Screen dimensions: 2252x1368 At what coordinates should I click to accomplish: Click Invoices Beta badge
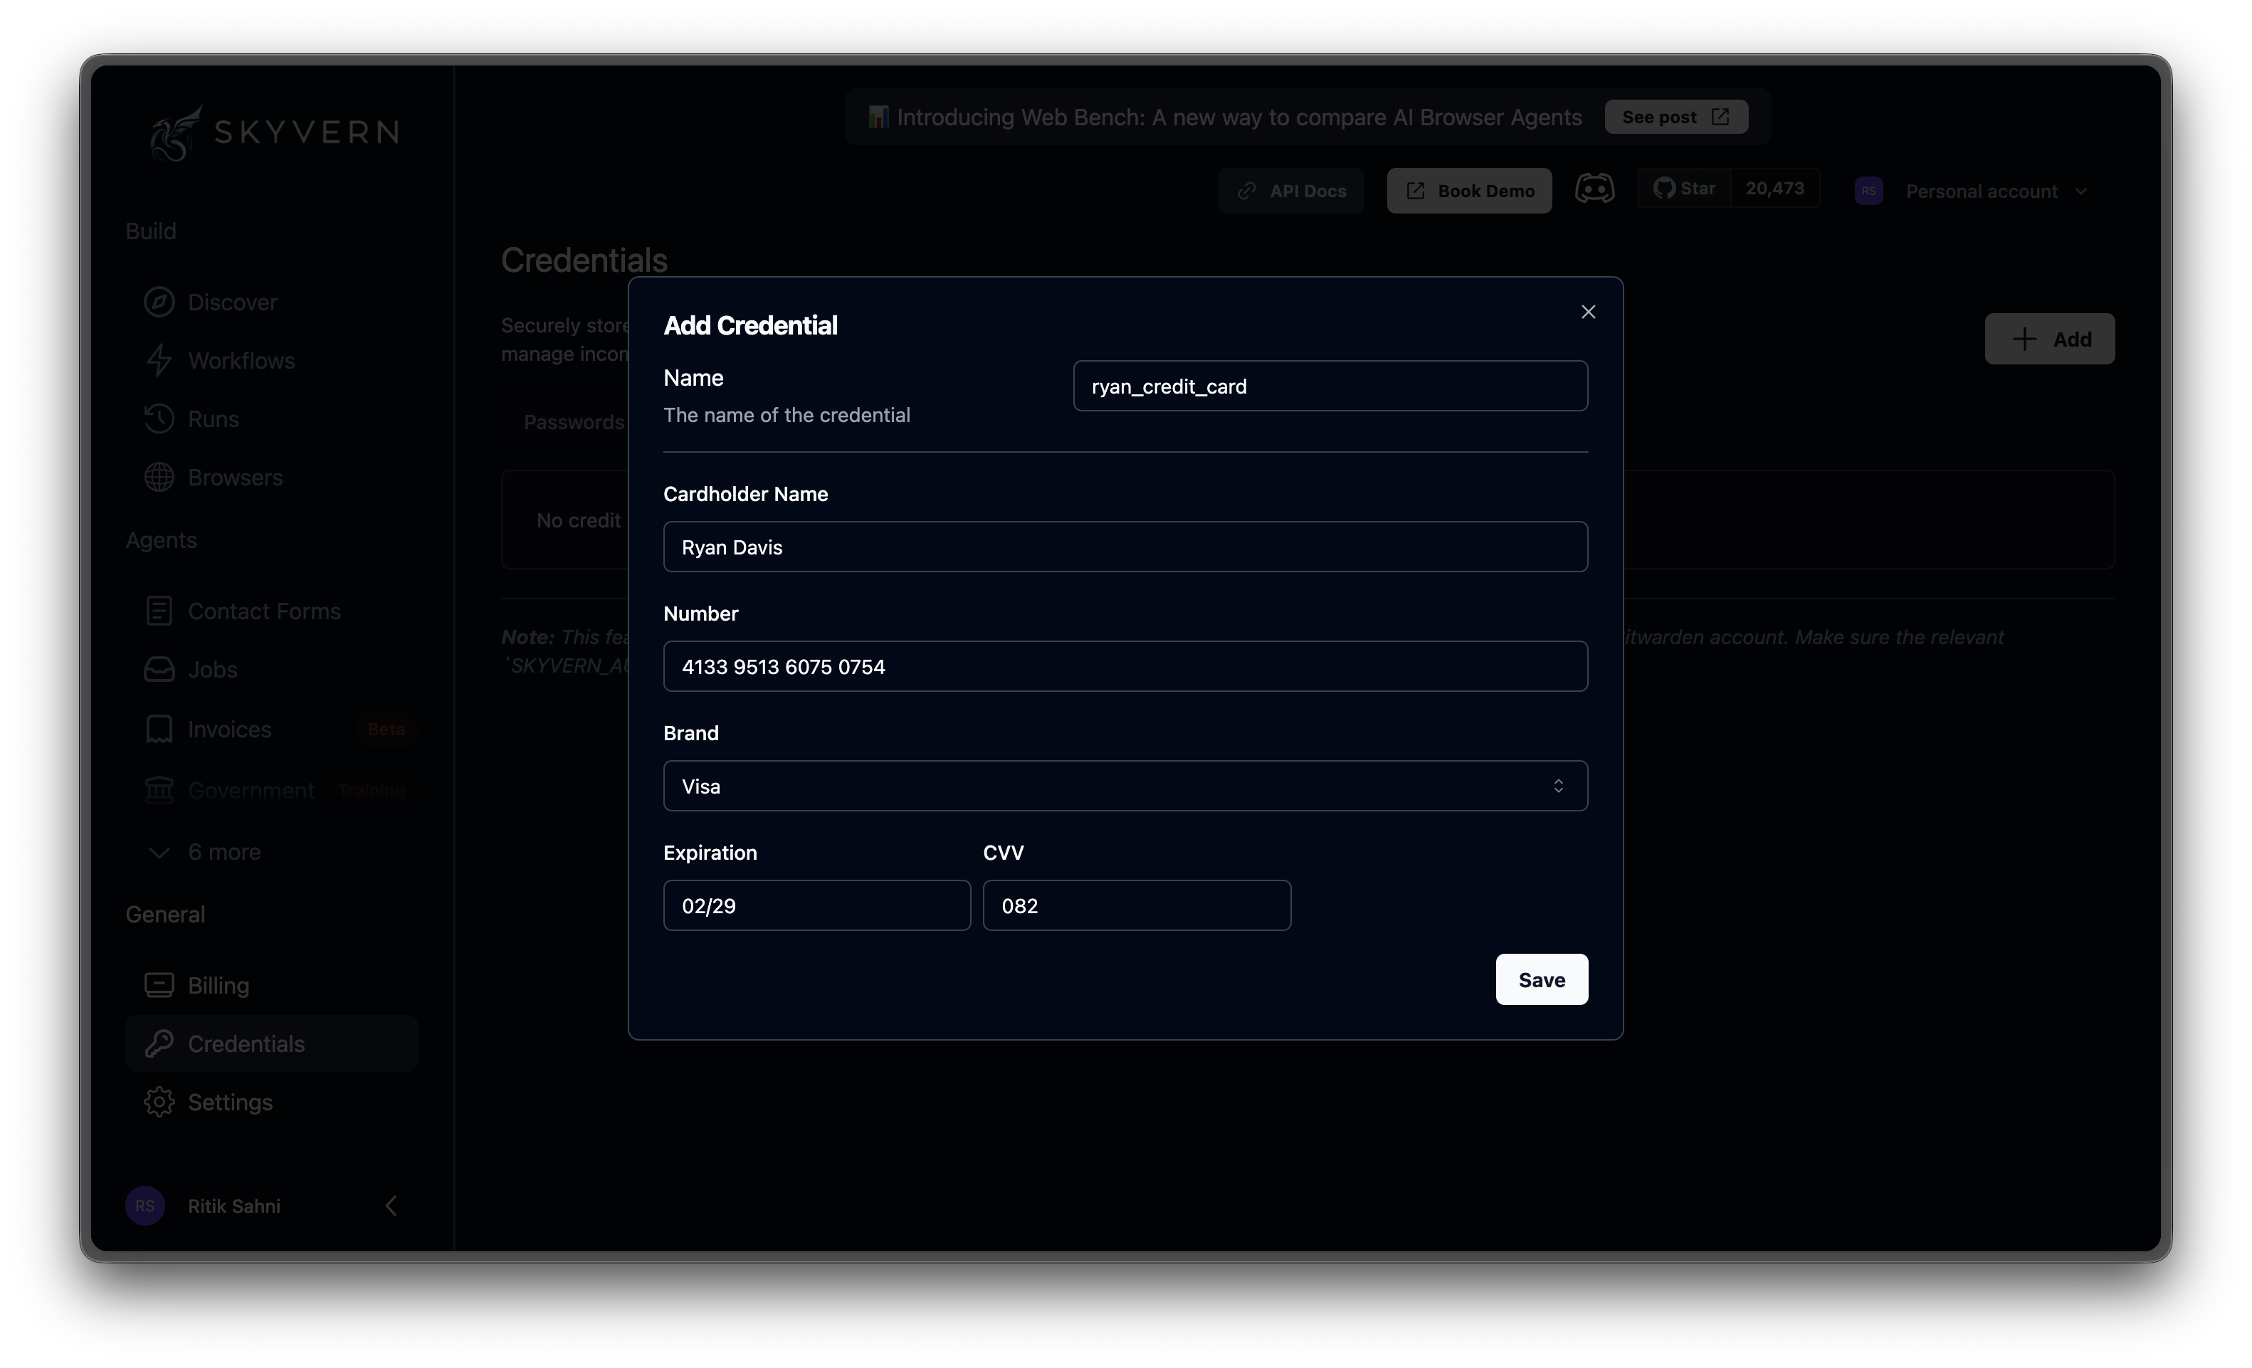pyautogui.click(x=386, y=730)
